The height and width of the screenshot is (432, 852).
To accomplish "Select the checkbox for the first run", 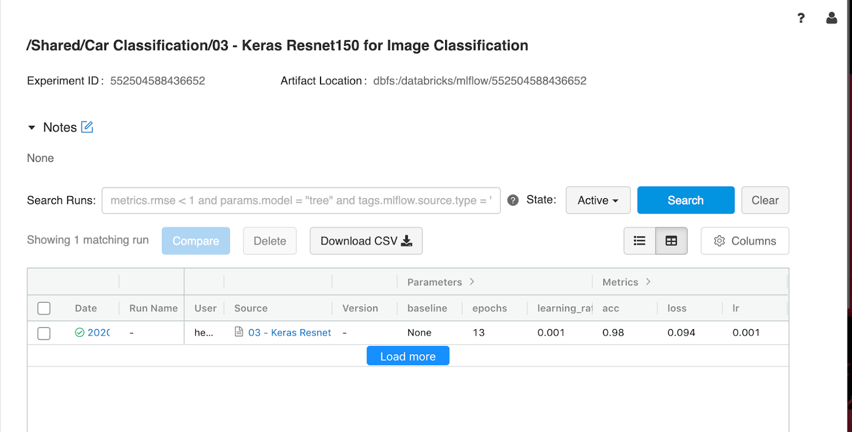I will (x=44, y=333).
